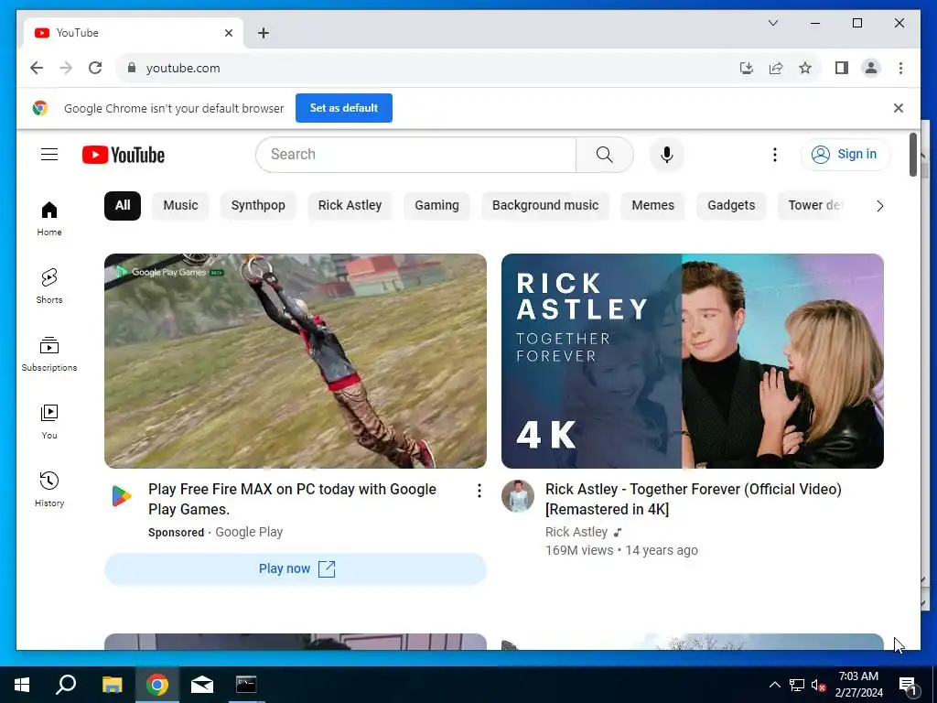This screenshot has width=937, height=703.
Task: Open Mail app from the taskbar
Action: (202, 685)
